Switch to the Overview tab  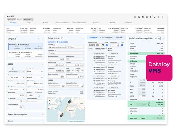pyautogui.click(x=13, y=23)
